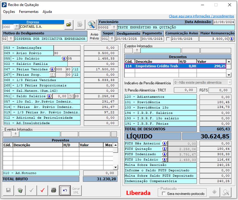
Task: Click the protocol search icon at bottom right
Action: [x=226, y=192]
